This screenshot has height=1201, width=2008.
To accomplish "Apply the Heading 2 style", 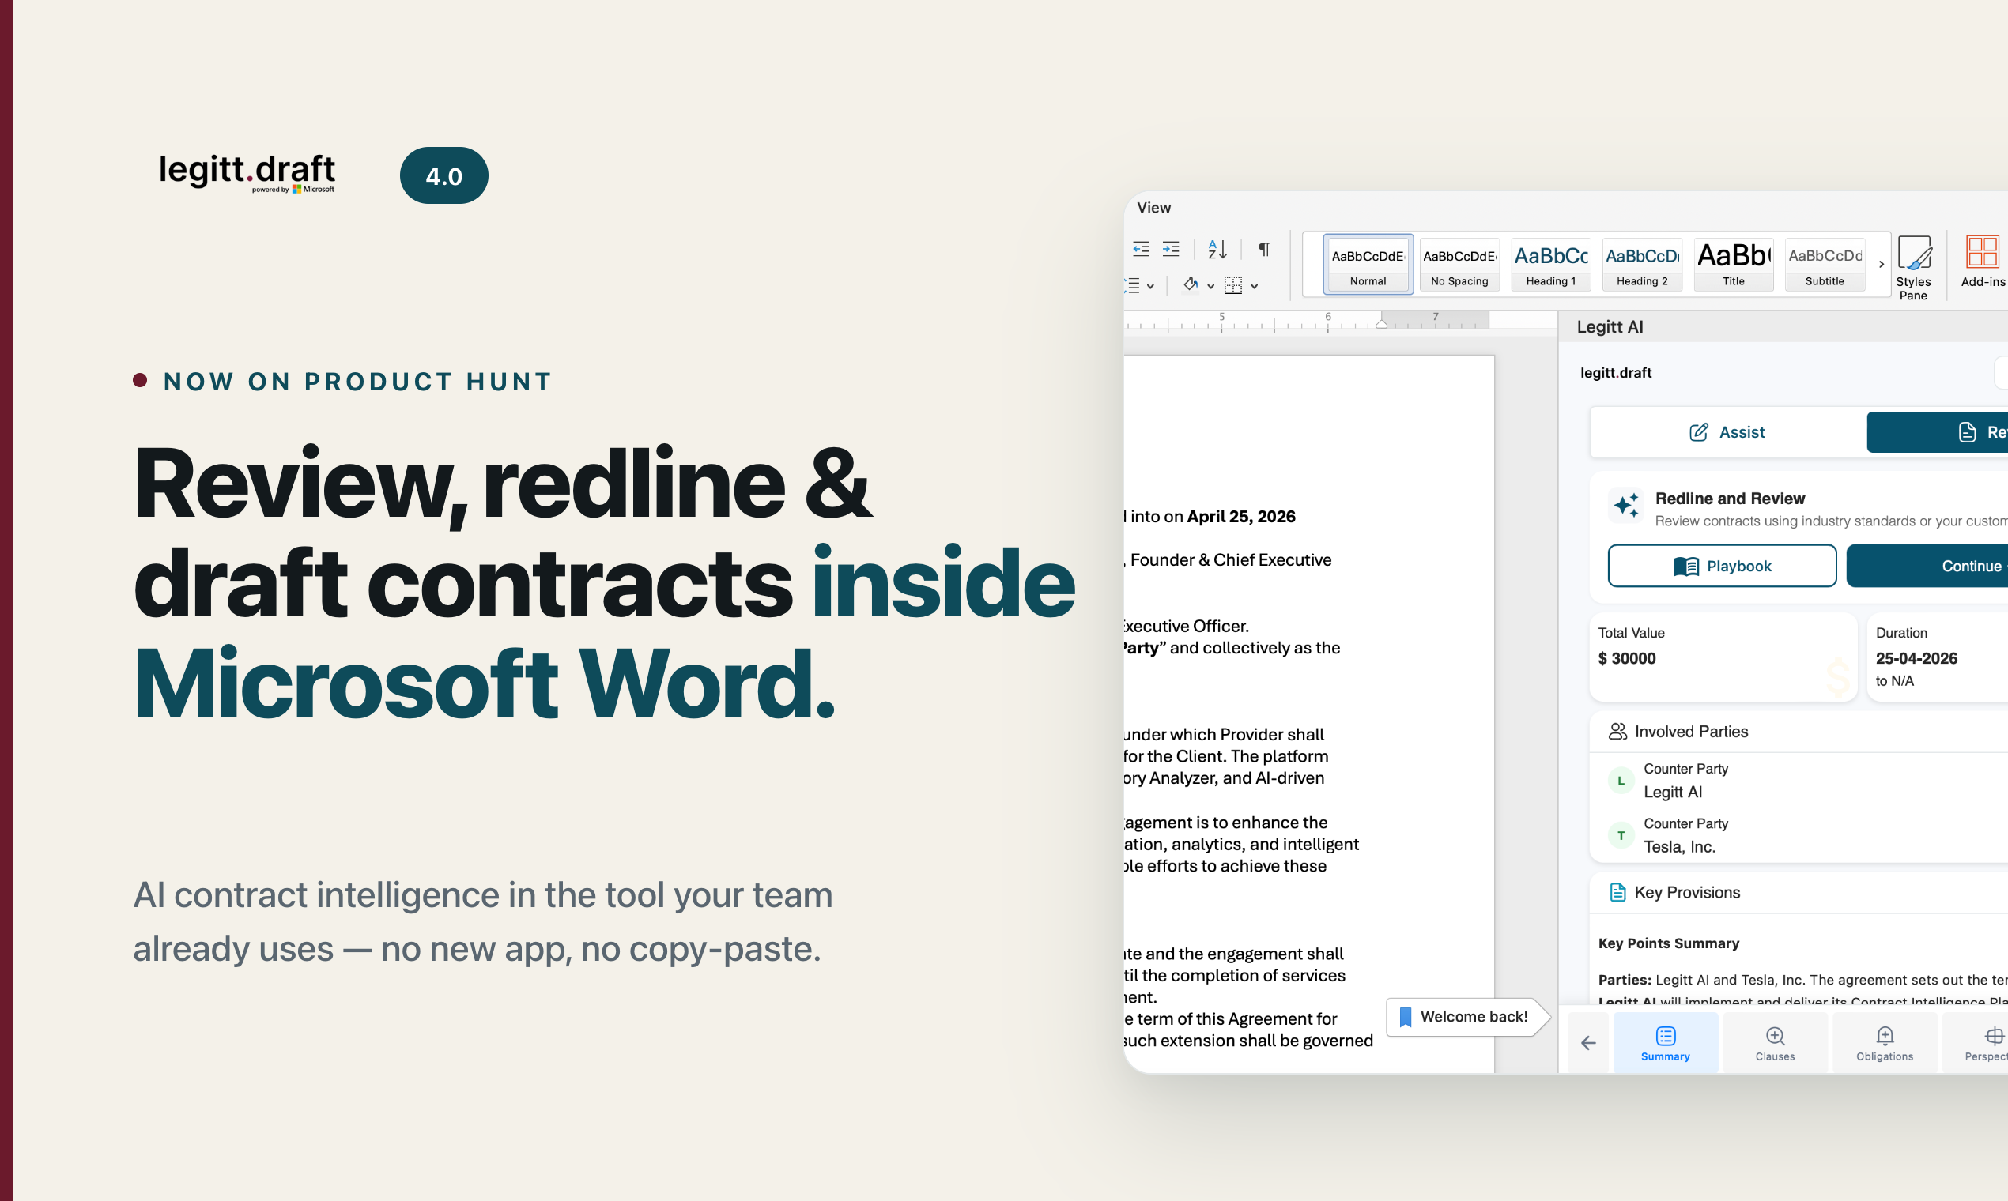I will pos(1642,265).
